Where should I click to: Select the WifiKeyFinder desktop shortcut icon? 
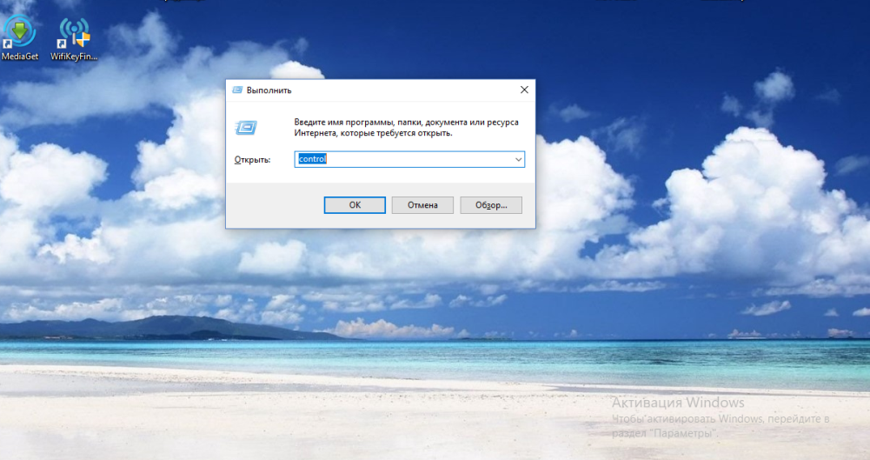pyautogui.click(x=74, y=33)
